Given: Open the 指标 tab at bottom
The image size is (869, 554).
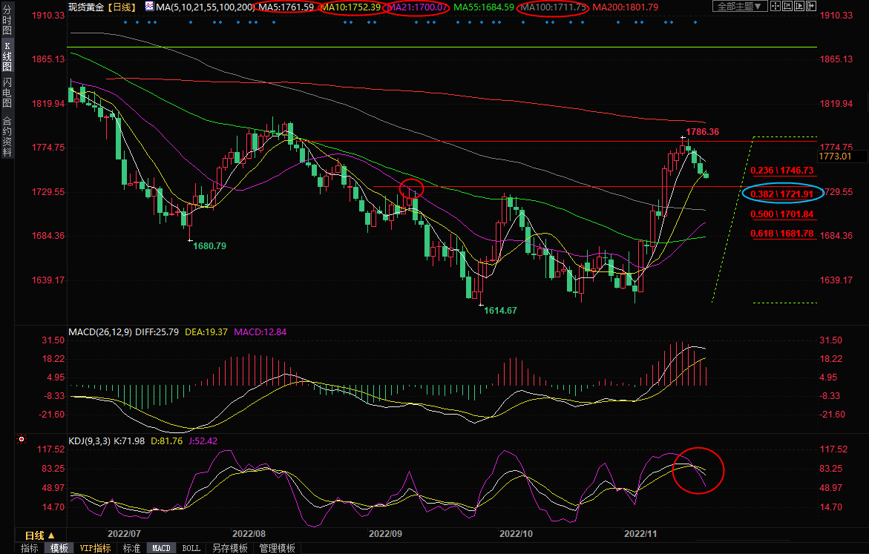Looking at the screenshot, I should point(30,548).
